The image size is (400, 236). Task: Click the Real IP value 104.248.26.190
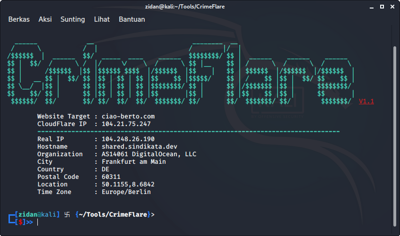(128, 139)
